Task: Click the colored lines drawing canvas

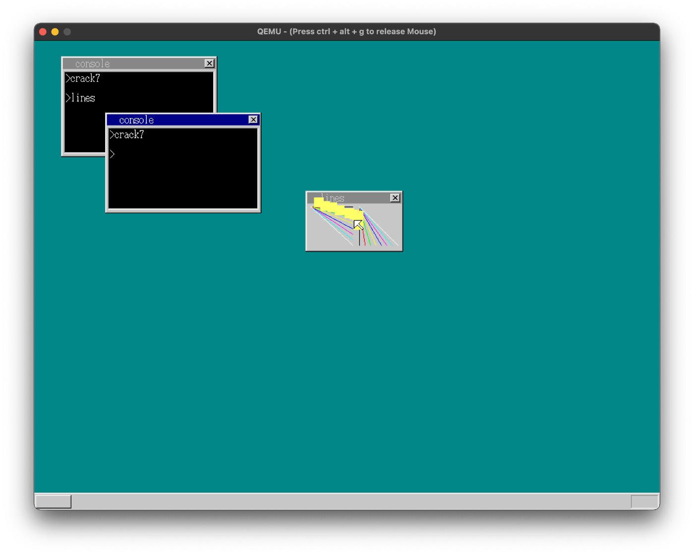Action: 354,227
